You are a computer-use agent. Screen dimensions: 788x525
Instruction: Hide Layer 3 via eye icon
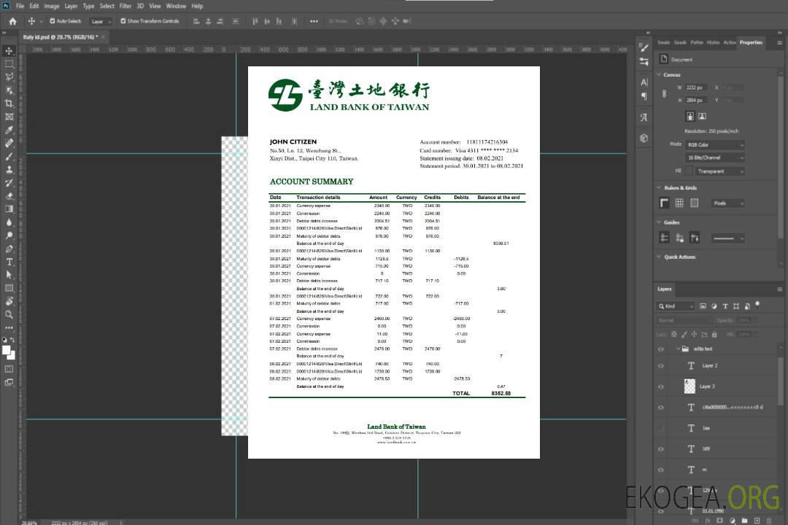661,387
